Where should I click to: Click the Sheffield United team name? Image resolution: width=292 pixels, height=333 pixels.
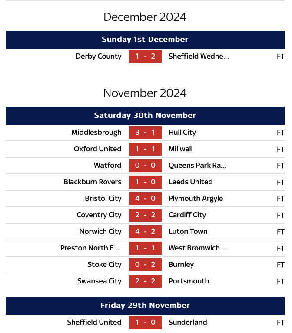(x=94, y=323)
